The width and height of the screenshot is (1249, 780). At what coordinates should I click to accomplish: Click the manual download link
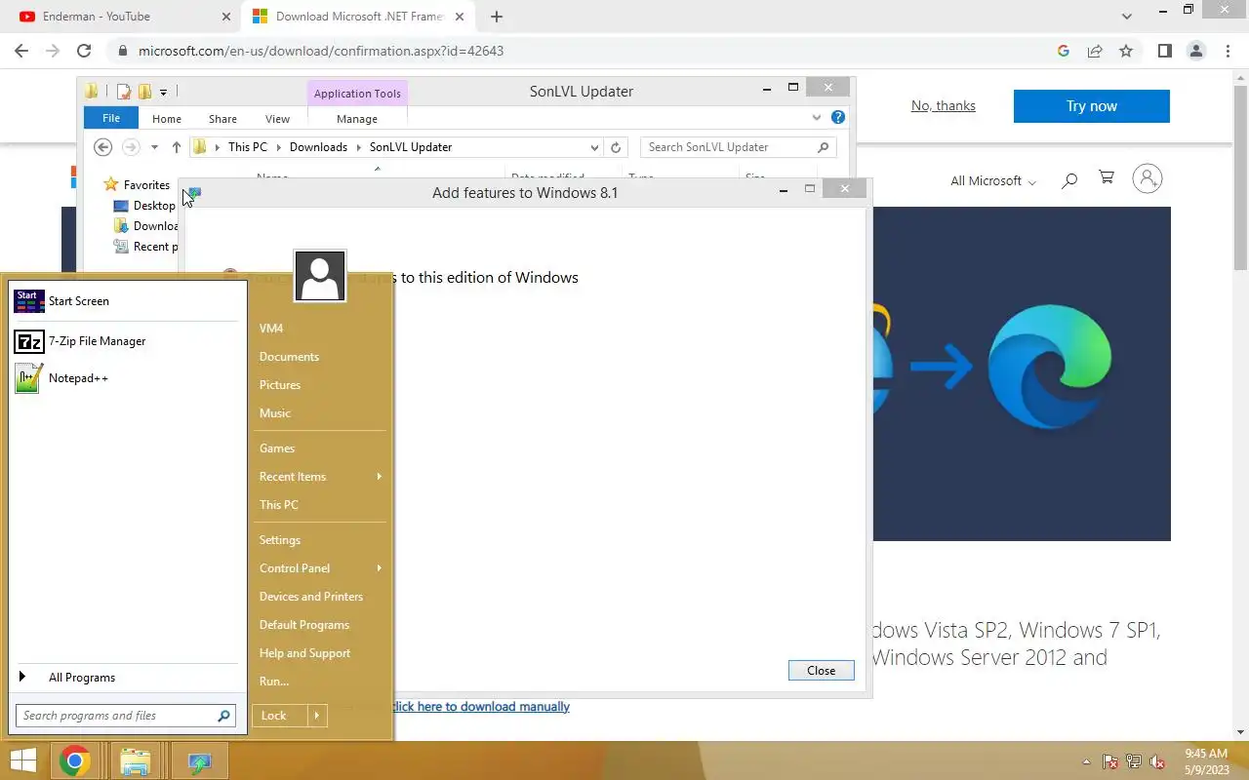pos(481,707)
